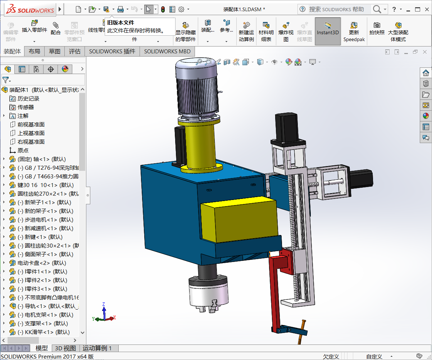The image size is (432, 360).
Task: Switch to the 草图 (Sketch) ribbon tab
Action: click(55, 51)
